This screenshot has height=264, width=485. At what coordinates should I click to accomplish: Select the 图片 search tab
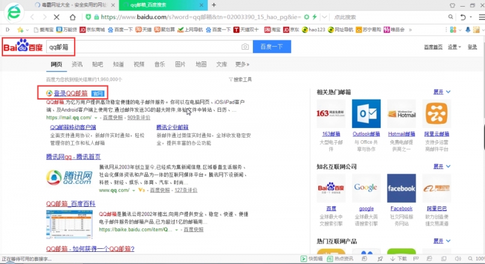click(180, 64)
